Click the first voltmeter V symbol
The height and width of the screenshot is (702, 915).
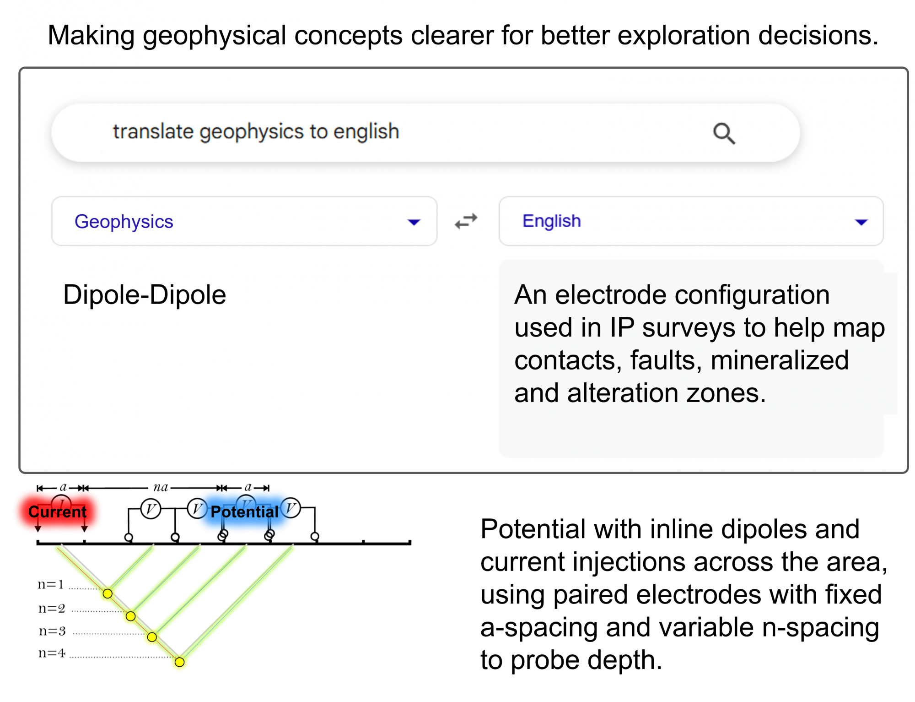point(151,509)
